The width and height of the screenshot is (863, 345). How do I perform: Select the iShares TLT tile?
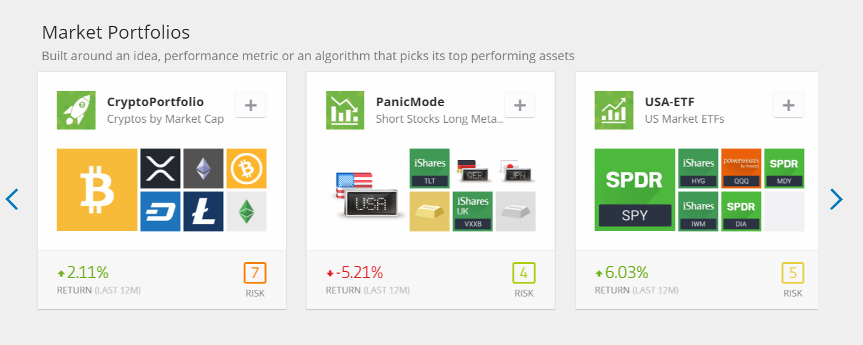tap(430, 168)
